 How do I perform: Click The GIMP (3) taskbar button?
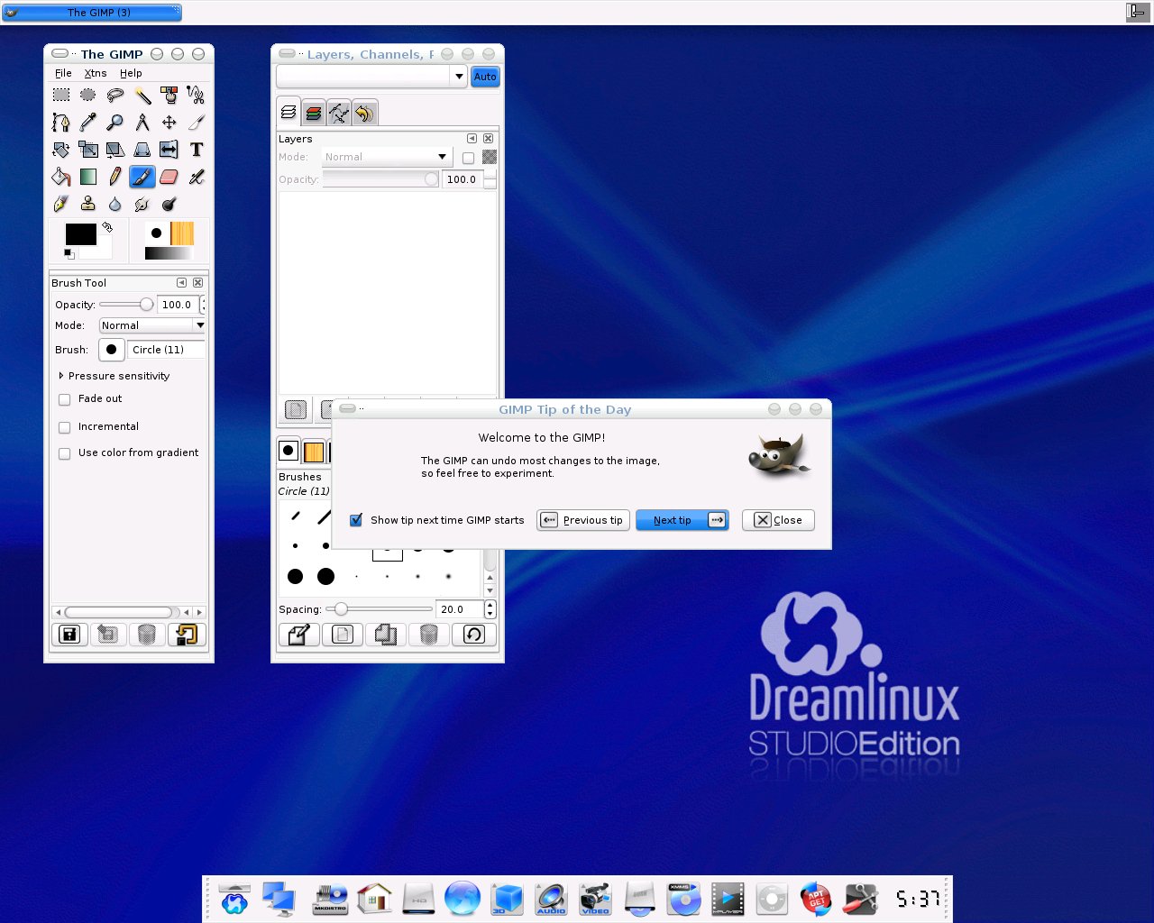point(92,13)
